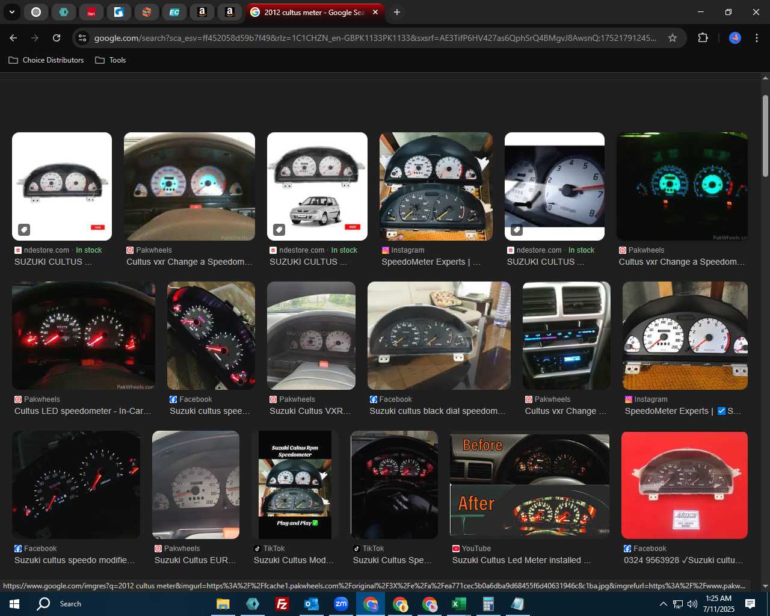This screenshot has width=770, height=616.
Task: Click product tag icon on first ndestore image
Action: (x=23, y=229)
